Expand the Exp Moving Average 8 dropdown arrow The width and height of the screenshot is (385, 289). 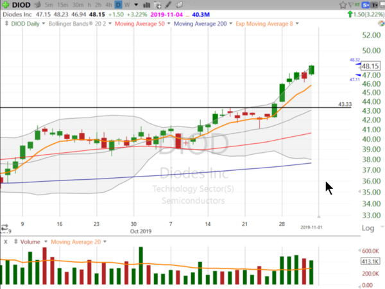[297, 24]
